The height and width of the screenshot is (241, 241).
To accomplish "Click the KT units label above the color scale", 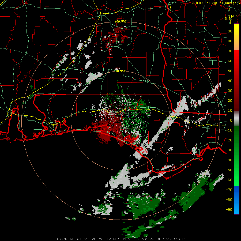I will coord(229,19).
